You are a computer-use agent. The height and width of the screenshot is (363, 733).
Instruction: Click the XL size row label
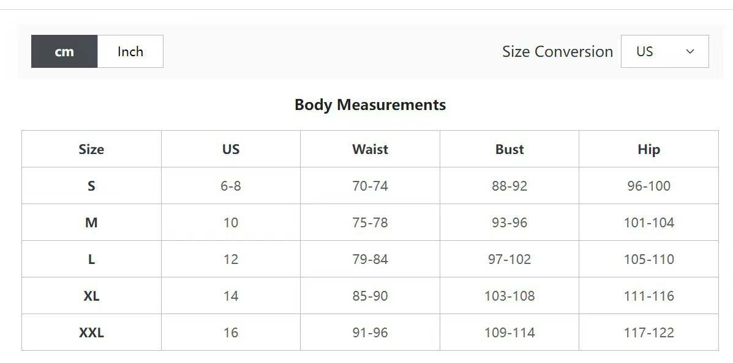click(91, 296)
